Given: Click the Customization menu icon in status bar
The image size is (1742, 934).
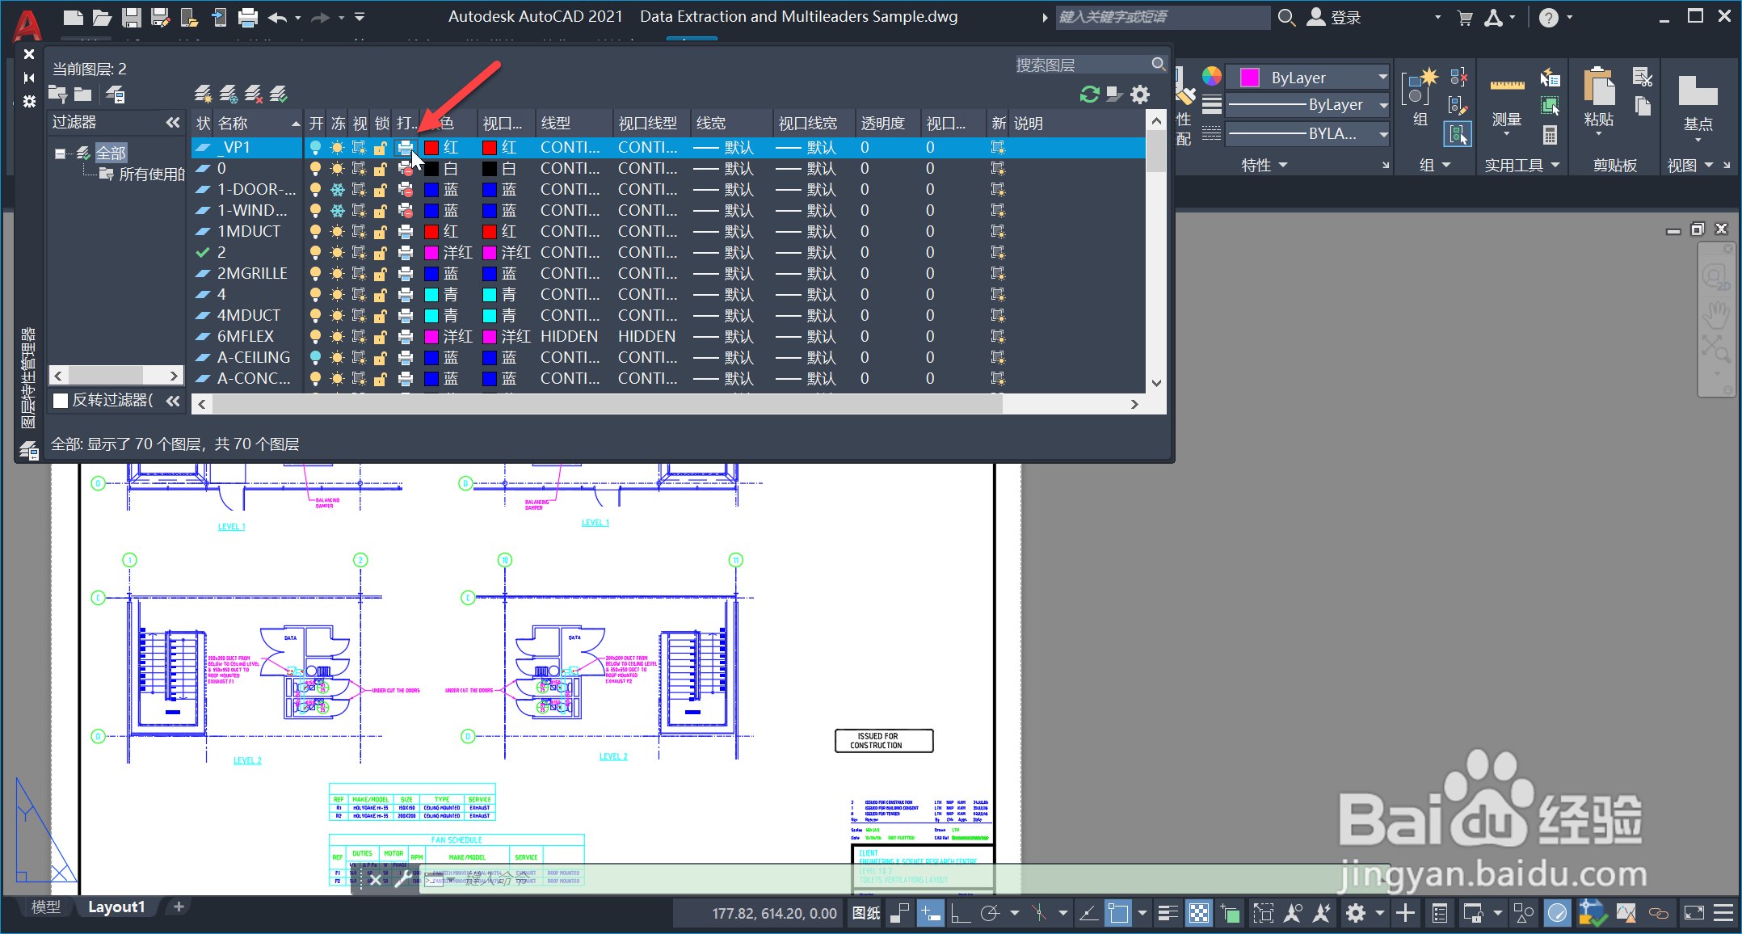Looking at the screenshot, I should (x=1723, y=914).
